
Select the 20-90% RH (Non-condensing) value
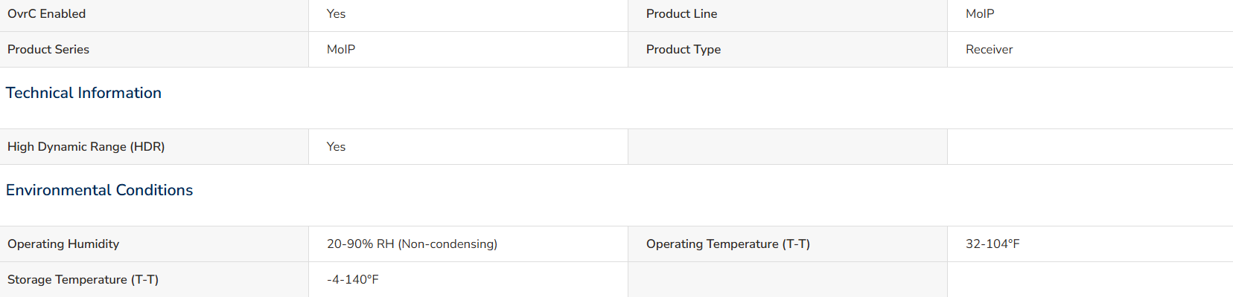coord(412,244)
